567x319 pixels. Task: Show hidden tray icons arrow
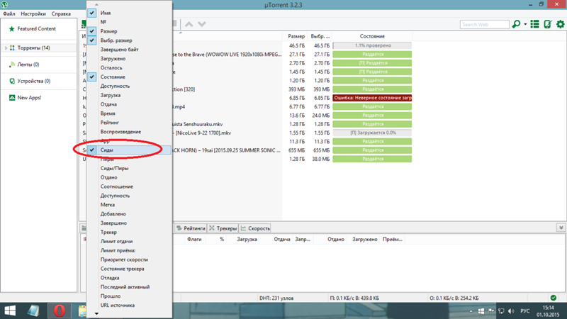point(471,311)
